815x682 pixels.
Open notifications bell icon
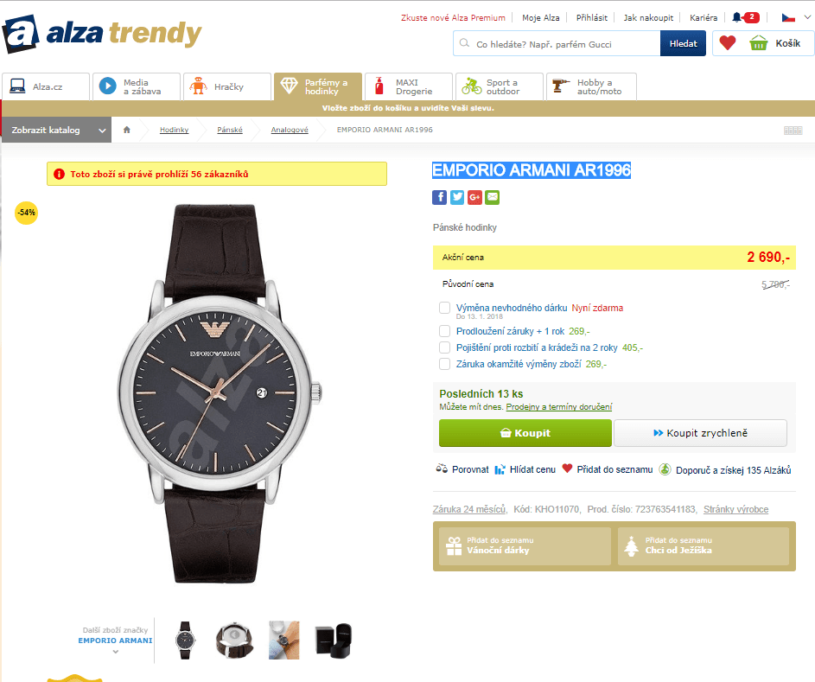pyautogui.click(x=737, y=17)
